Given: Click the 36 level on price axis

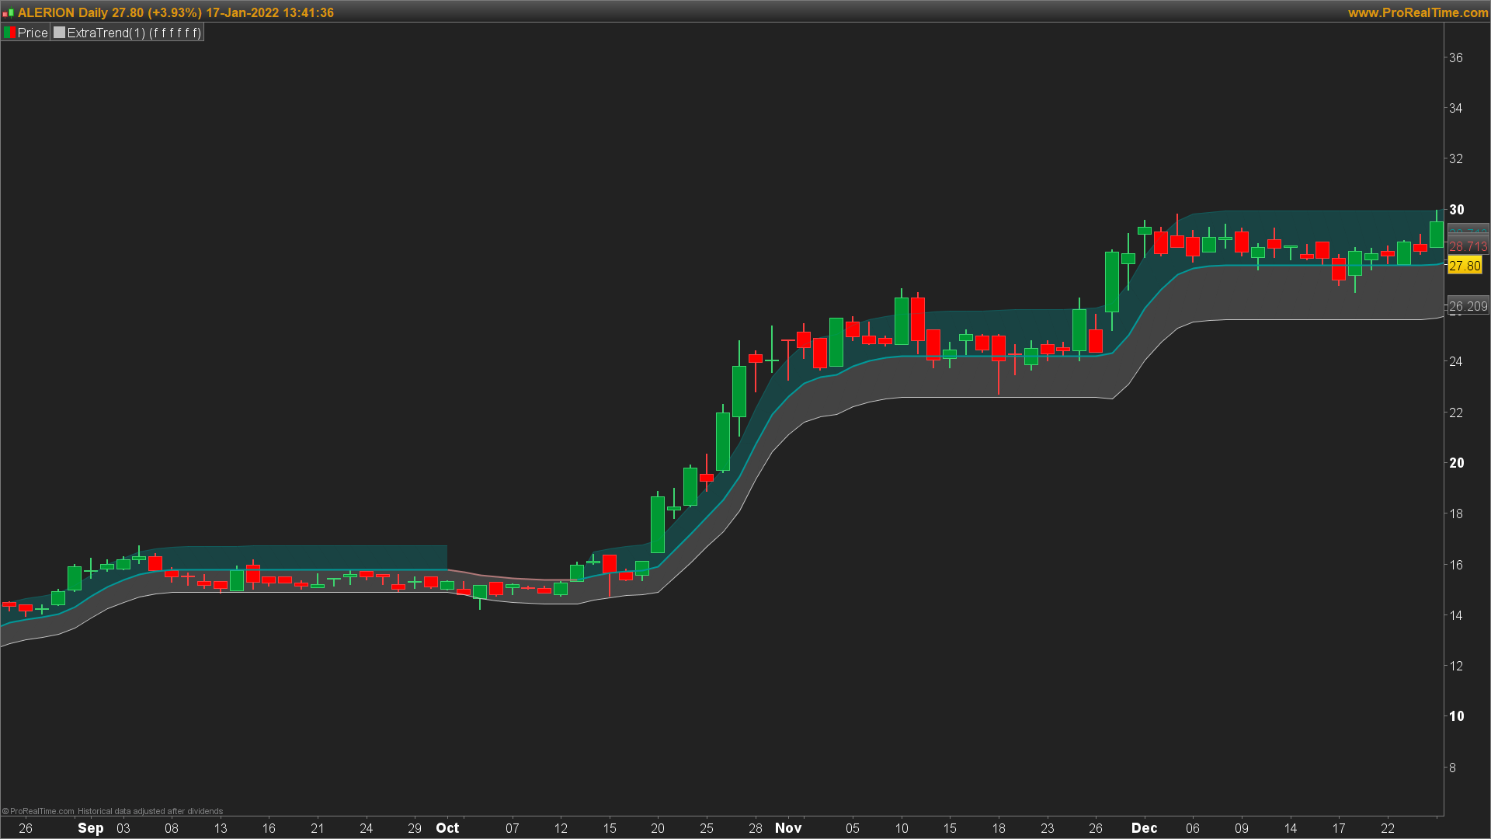Looking at the screenshot, I should pyautogui.click(x=1456, y=58).
